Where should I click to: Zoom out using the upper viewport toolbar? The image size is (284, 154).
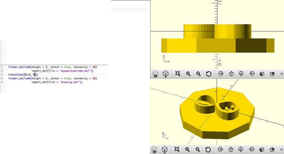[x=198, y=74]
